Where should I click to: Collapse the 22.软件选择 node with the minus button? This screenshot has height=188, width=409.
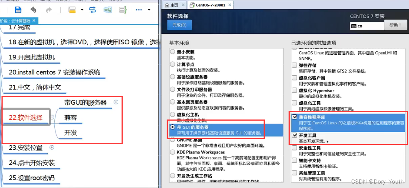52,117
